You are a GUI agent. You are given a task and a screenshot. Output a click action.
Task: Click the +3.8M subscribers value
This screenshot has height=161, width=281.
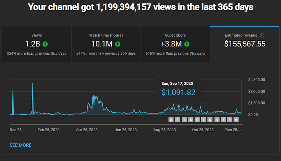point(171,44)
